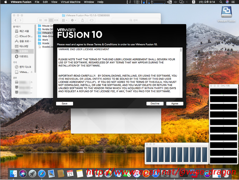
Task: Switch Finder to icon view
Action: 40,20
